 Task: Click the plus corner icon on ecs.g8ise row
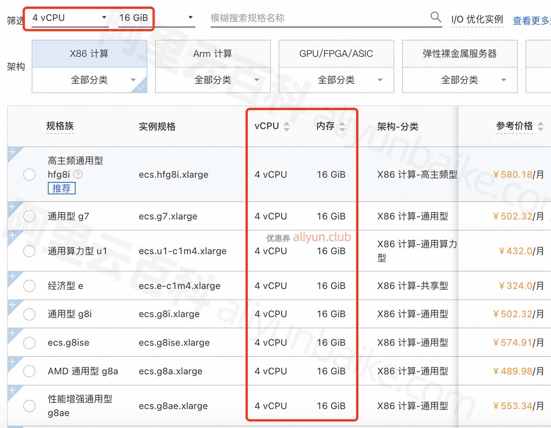pyautogui.click(x=12, y=333)
